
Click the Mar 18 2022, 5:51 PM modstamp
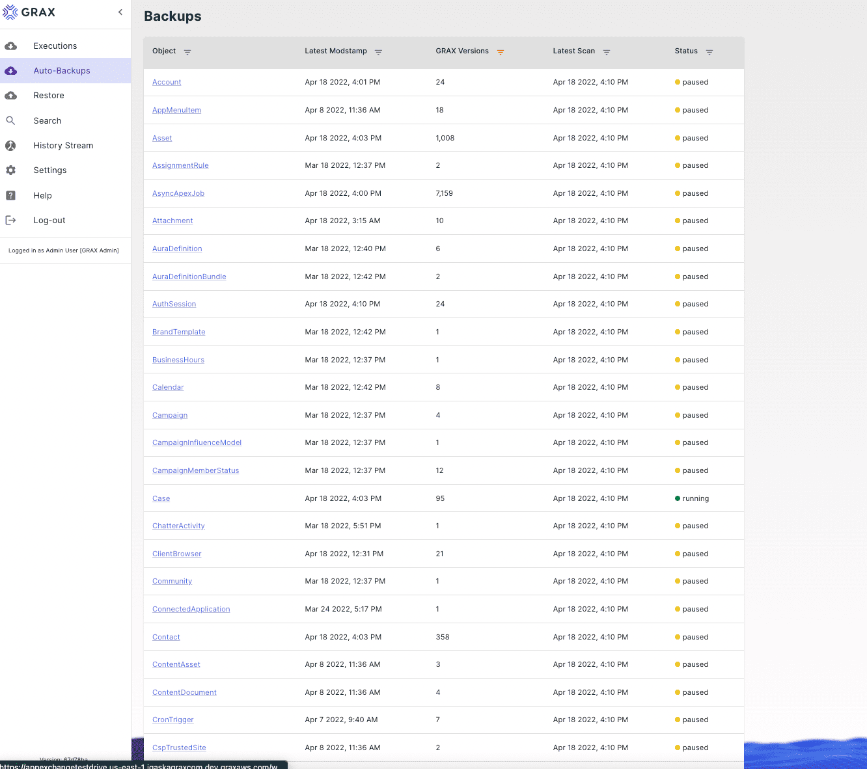[x=343, y=526]
